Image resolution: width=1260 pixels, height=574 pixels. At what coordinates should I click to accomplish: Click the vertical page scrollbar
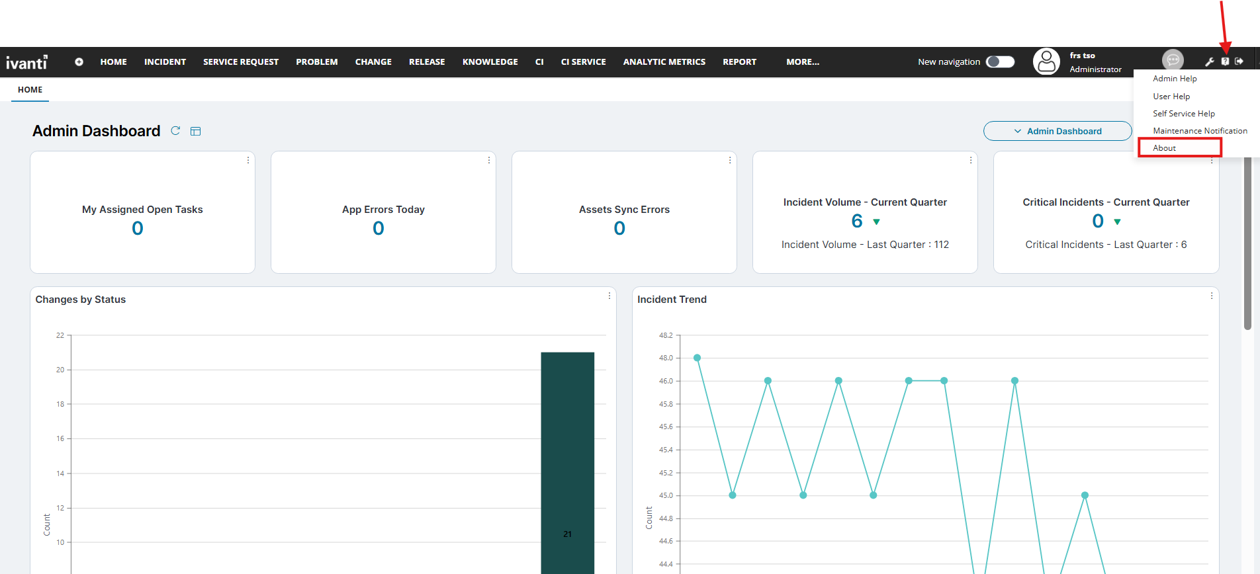(x=1247, y=245)
